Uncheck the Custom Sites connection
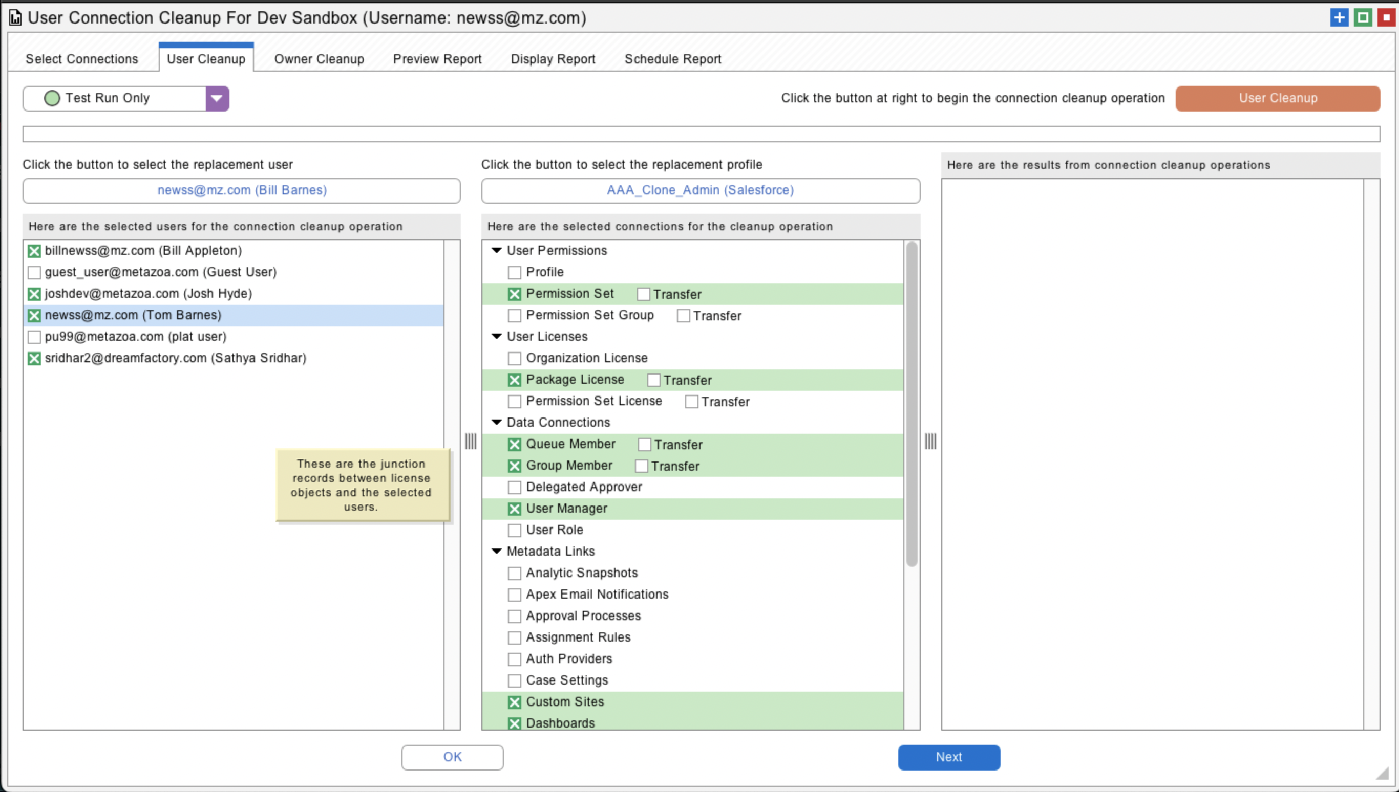 [x=515, y=702]
